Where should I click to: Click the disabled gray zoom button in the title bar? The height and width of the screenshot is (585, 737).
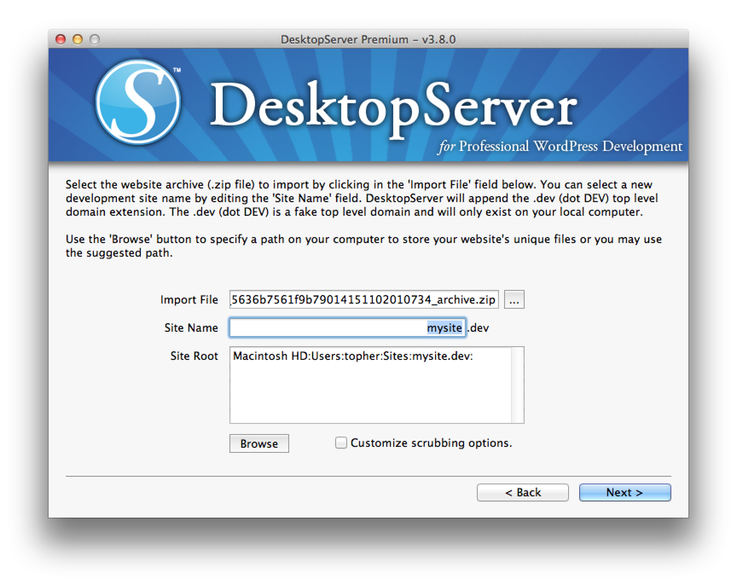(95, 39)
